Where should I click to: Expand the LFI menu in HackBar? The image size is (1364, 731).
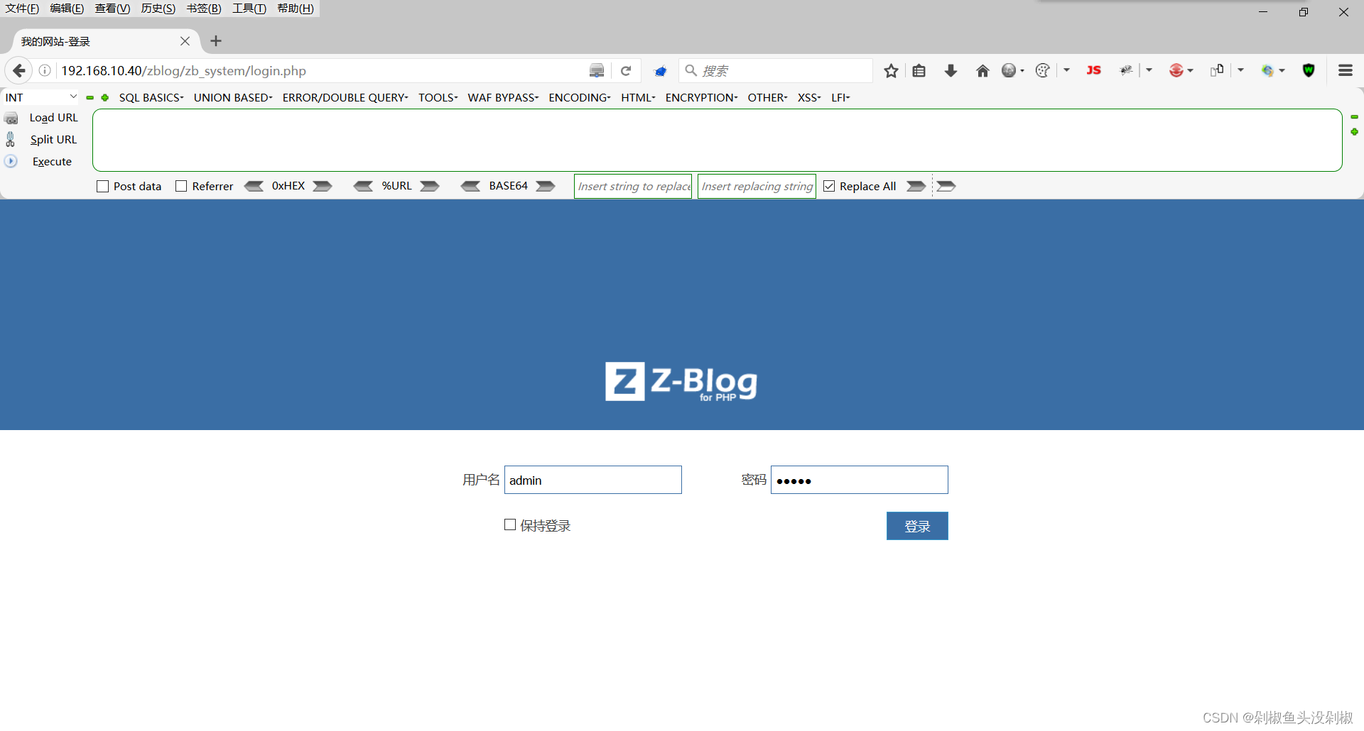[840, 97]
